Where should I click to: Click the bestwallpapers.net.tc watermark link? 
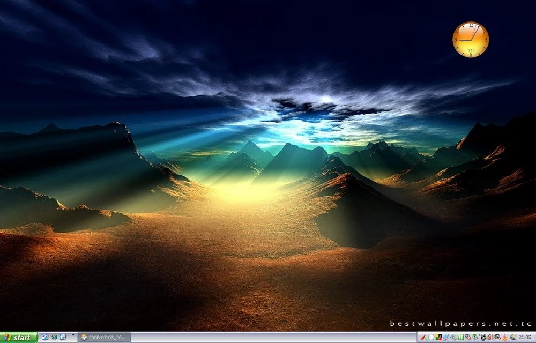461,324
